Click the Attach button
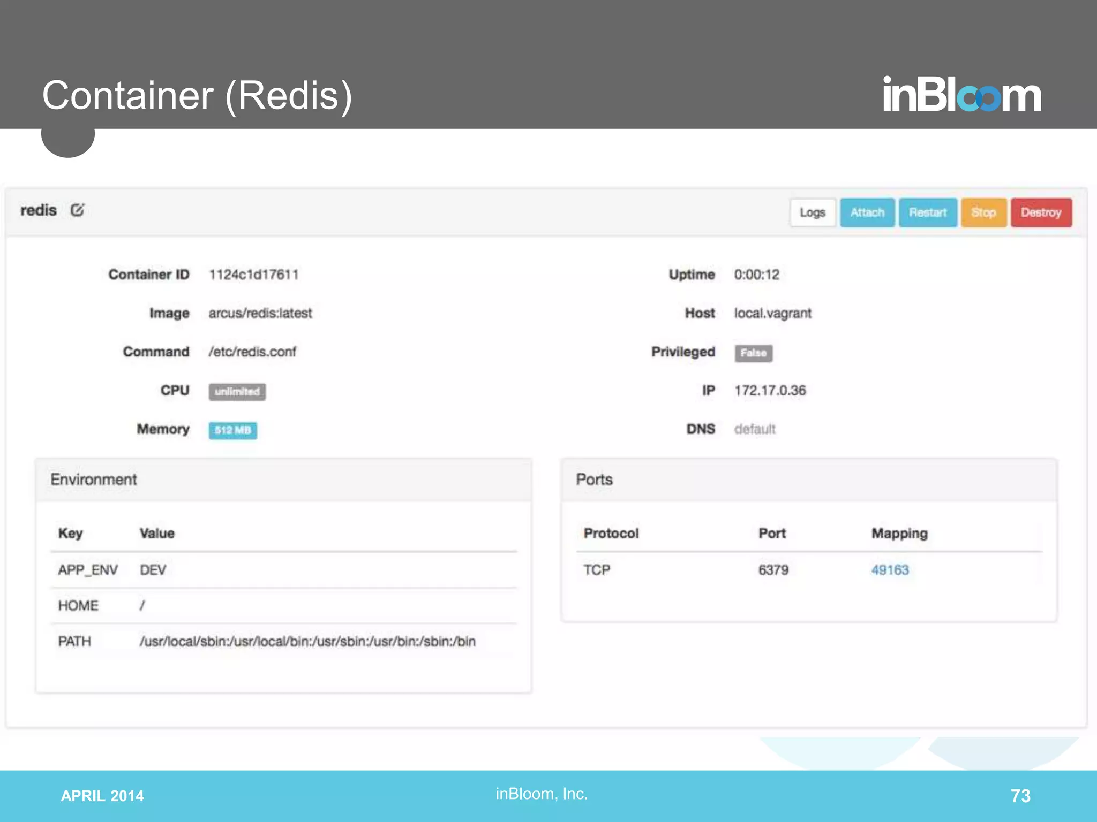This screenshot has width=1097, height=822. tap(867, 212)
